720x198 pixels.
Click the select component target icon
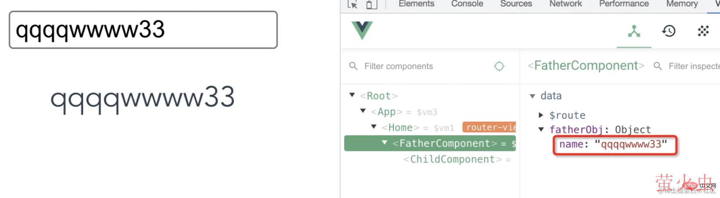click(x=499, y=66)
